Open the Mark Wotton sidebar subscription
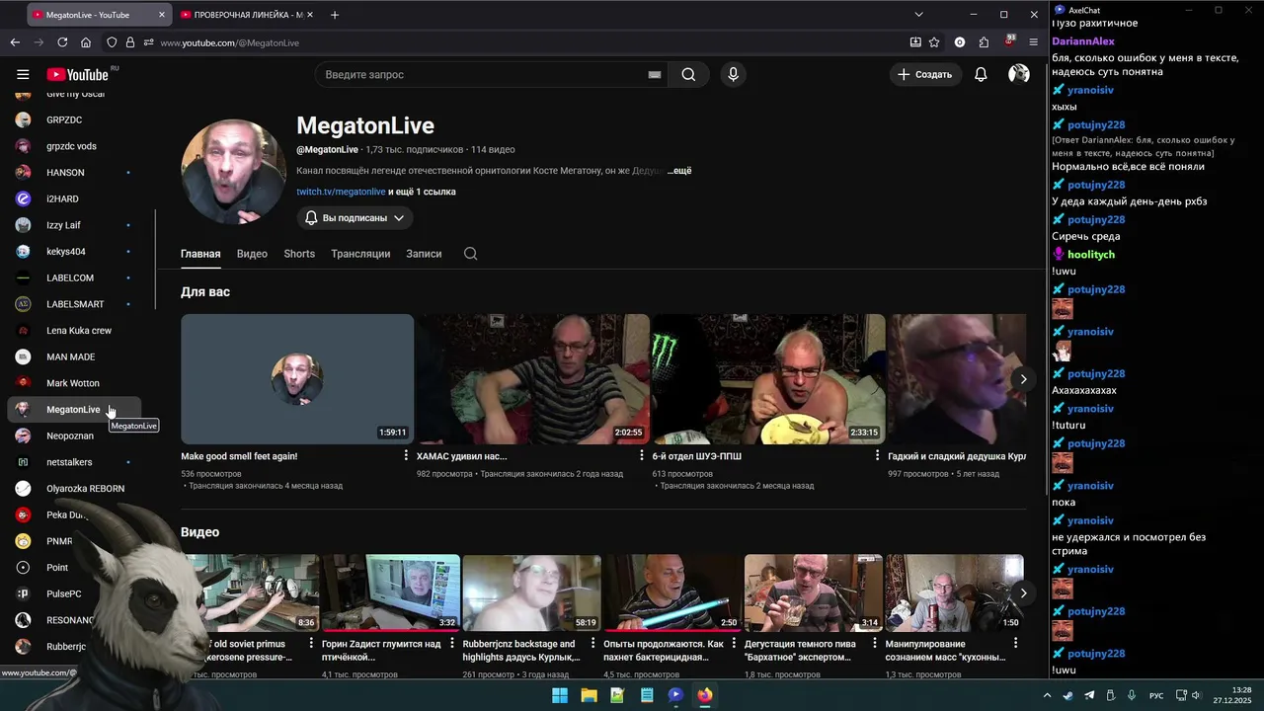Screen dimensions: 1264x711 tap(74, 383)
